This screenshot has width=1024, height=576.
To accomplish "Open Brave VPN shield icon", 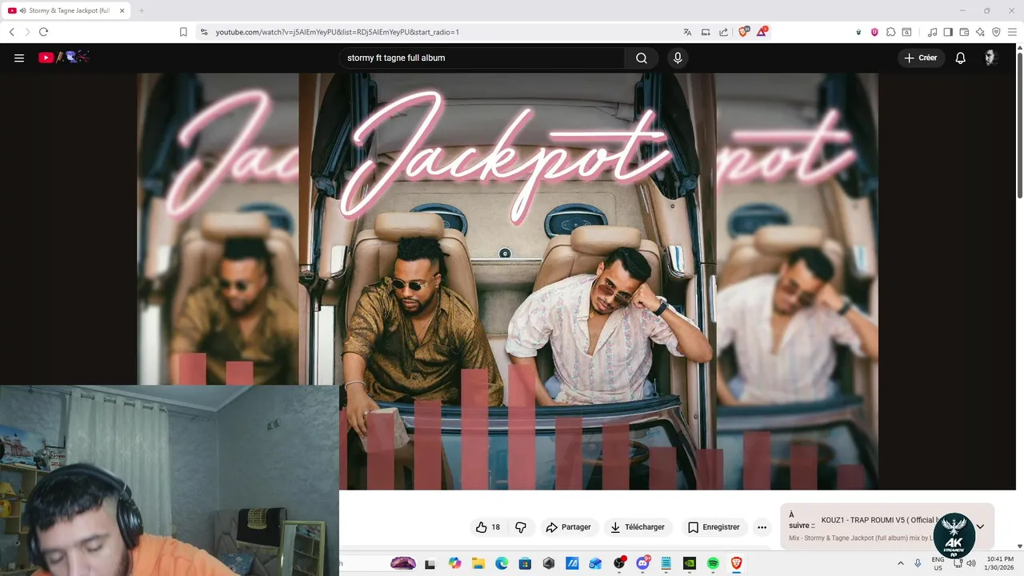I will (x=996, y=32).
